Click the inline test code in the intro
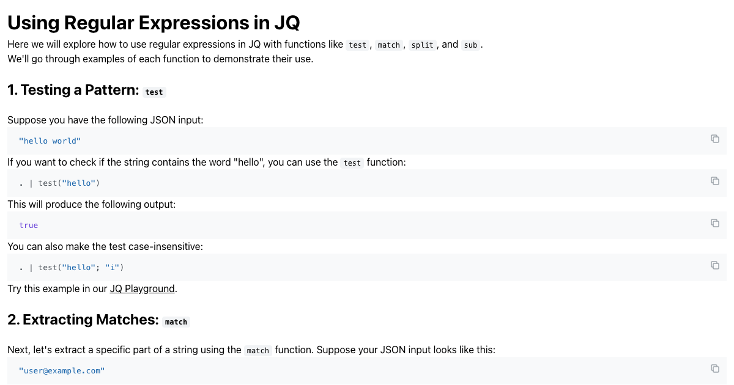This screenshot has width=734, height=385. [x=357, y=45]
